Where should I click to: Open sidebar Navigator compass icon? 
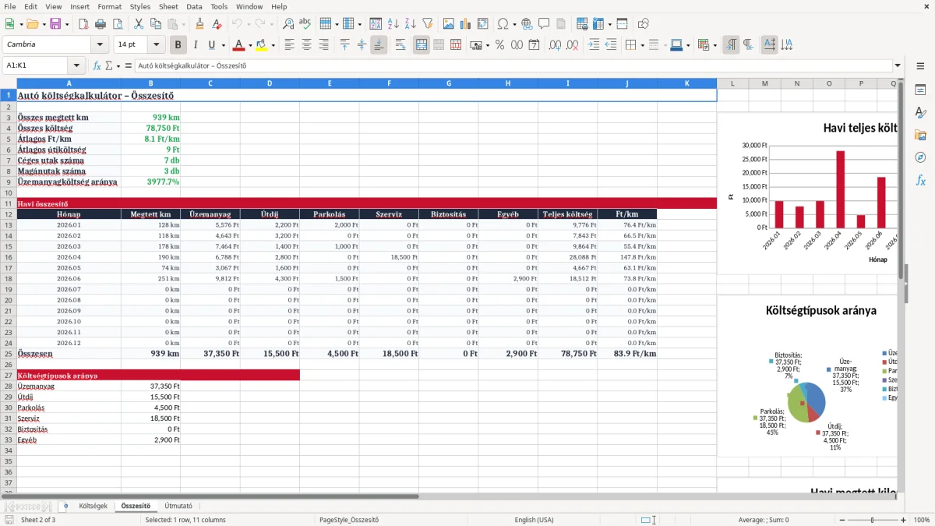920,158
